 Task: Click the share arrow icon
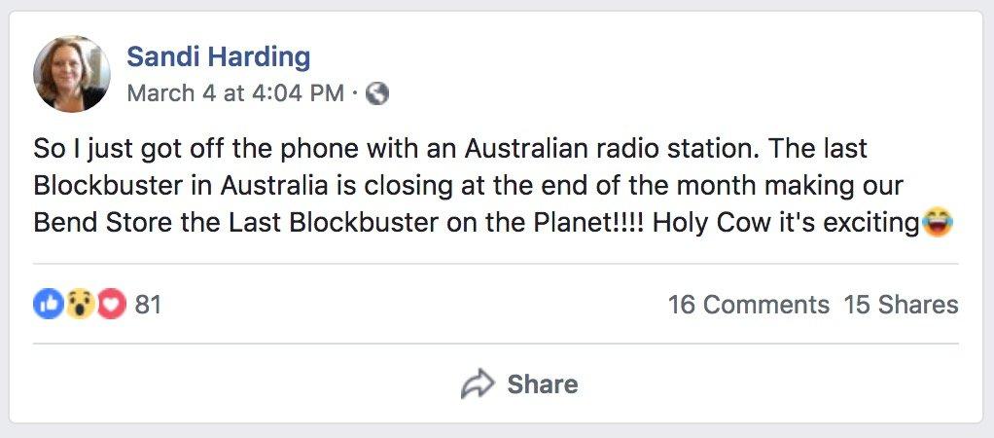tap(477, 384)
